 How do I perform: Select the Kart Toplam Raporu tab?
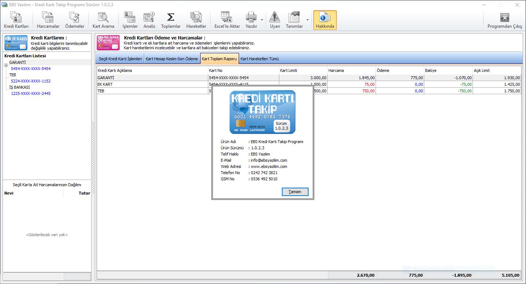pos(219,59)
